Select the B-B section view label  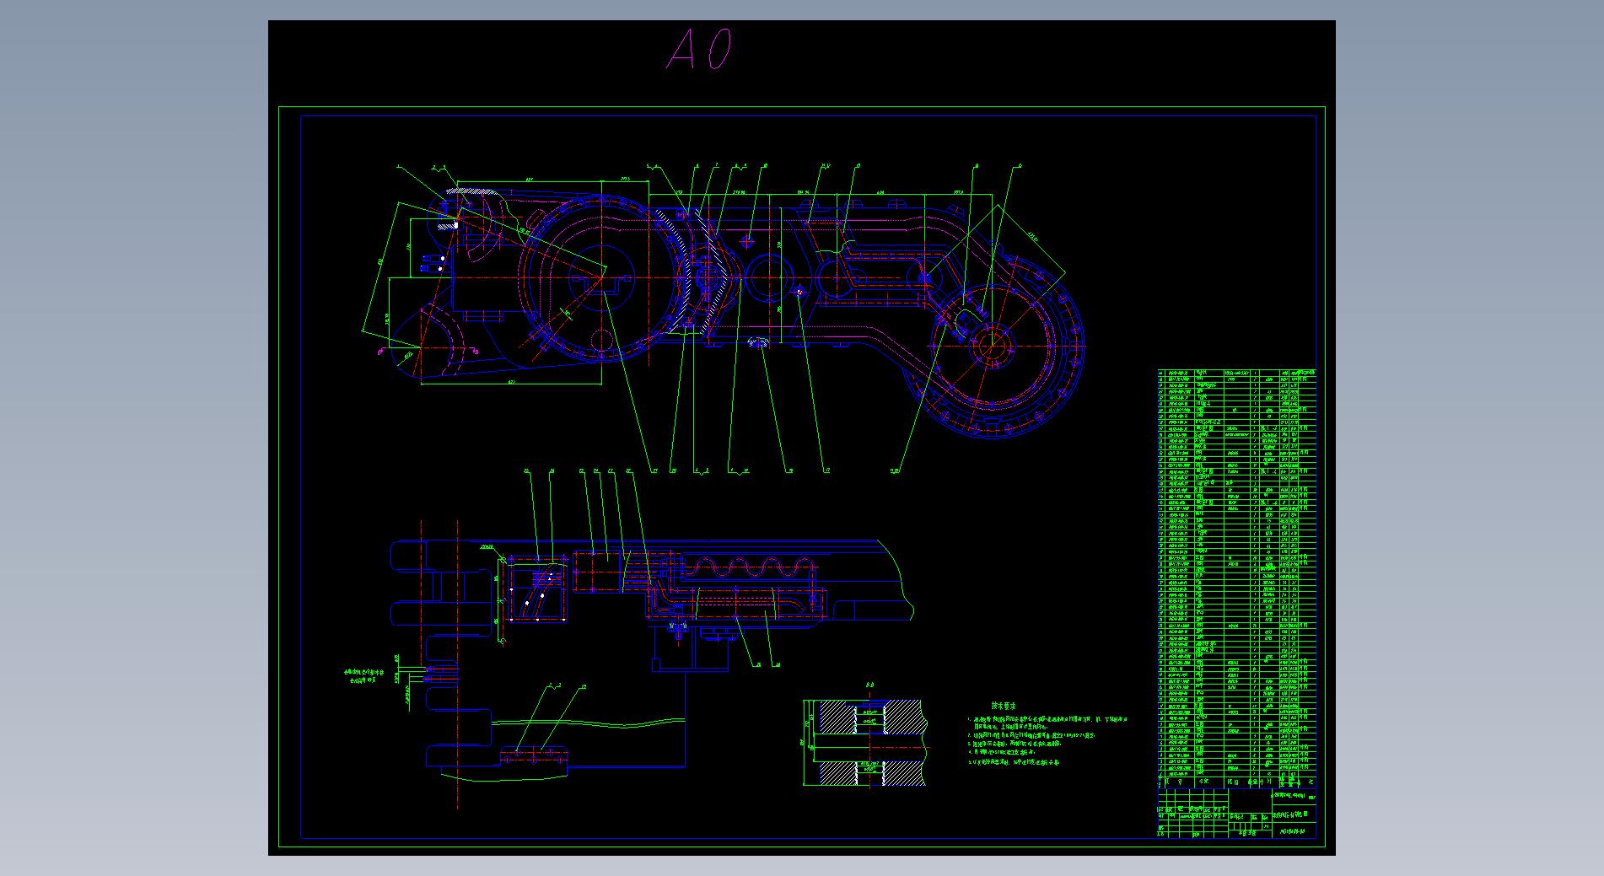click(869, 685)
